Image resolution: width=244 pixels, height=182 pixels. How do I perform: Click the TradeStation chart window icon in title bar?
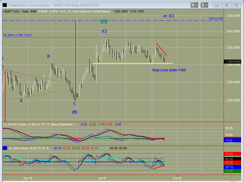5,5
